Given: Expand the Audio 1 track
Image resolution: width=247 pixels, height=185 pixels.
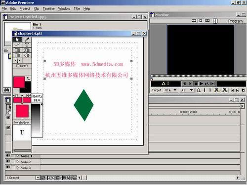Looking at the screenshot, I should [x=18, y=156].
